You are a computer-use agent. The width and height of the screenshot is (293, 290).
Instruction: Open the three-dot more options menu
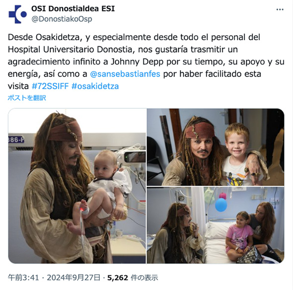[280, 9]
